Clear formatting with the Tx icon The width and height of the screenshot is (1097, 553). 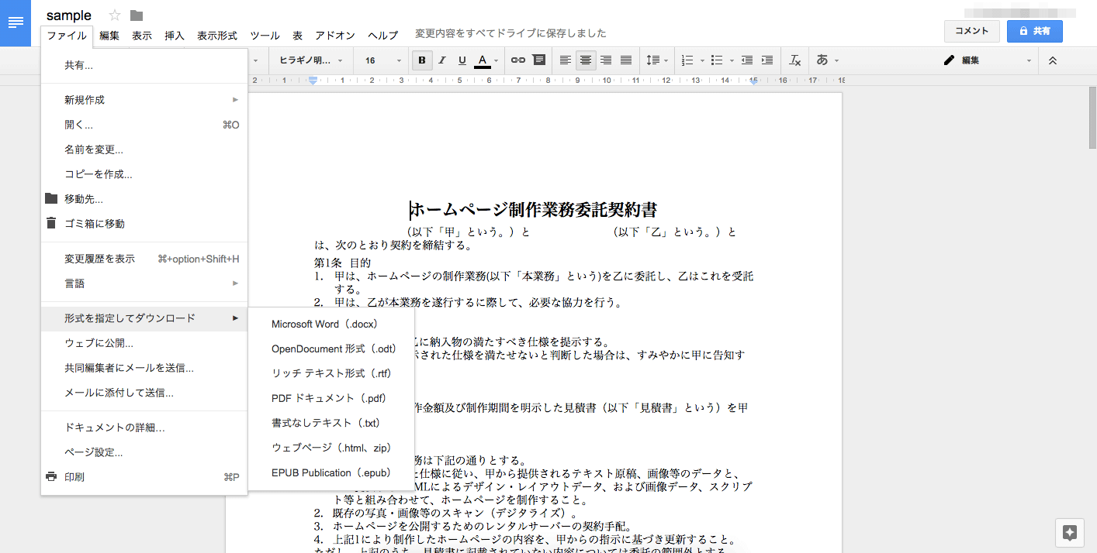794,60
